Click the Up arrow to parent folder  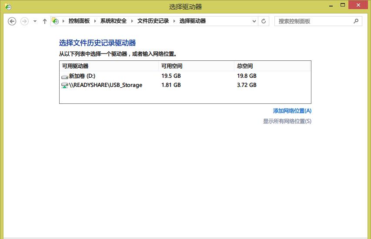(44, 21)
